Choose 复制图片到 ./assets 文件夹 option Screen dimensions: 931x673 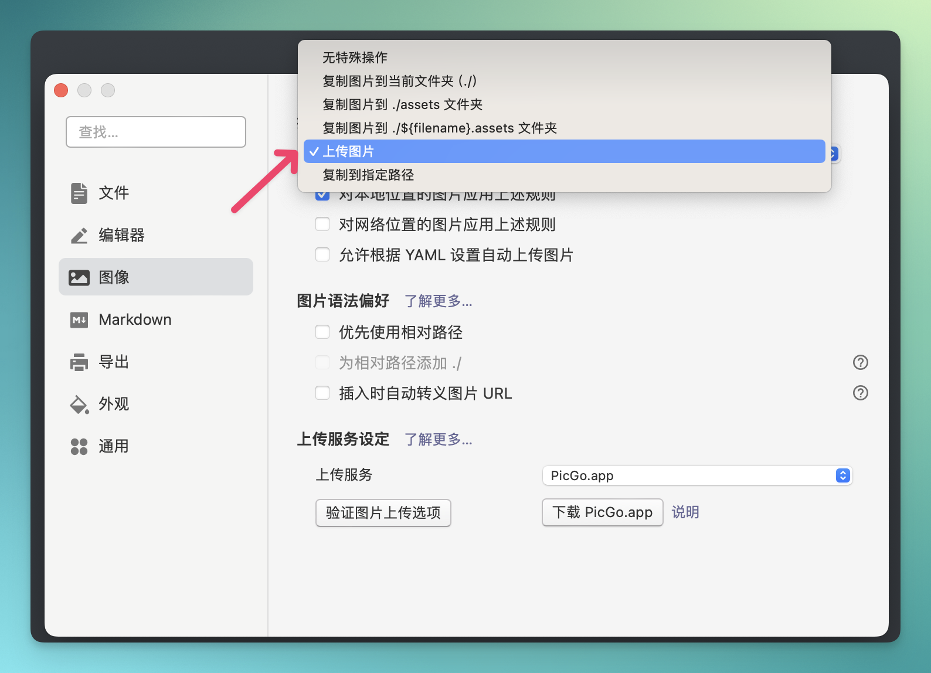(565, 104)
